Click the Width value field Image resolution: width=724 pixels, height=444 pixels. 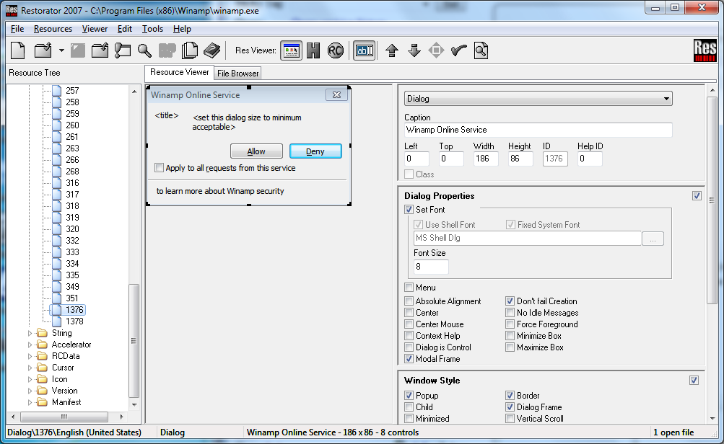pos(486,159)
